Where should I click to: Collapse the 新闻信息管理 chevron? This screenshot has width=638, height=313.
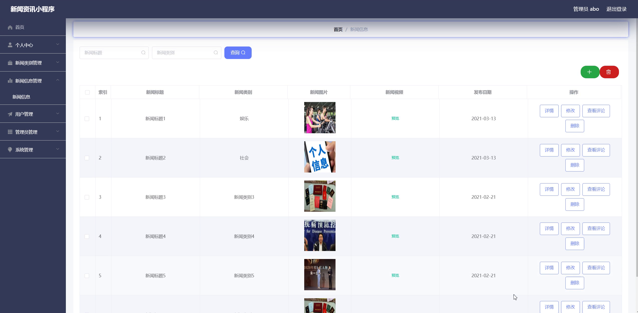coord(58,80)
